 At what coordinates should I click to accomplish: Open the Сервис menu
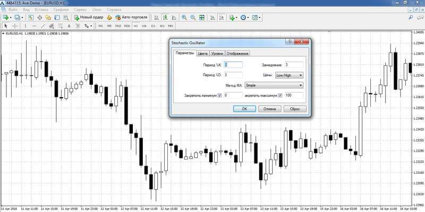click(x=80, y=10)
